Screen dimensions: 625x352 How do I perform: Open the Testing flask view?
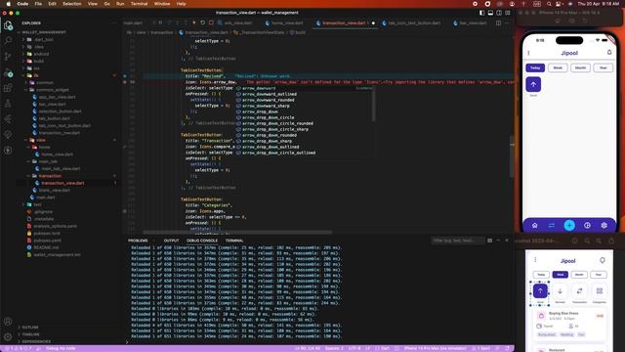(8, 104)
